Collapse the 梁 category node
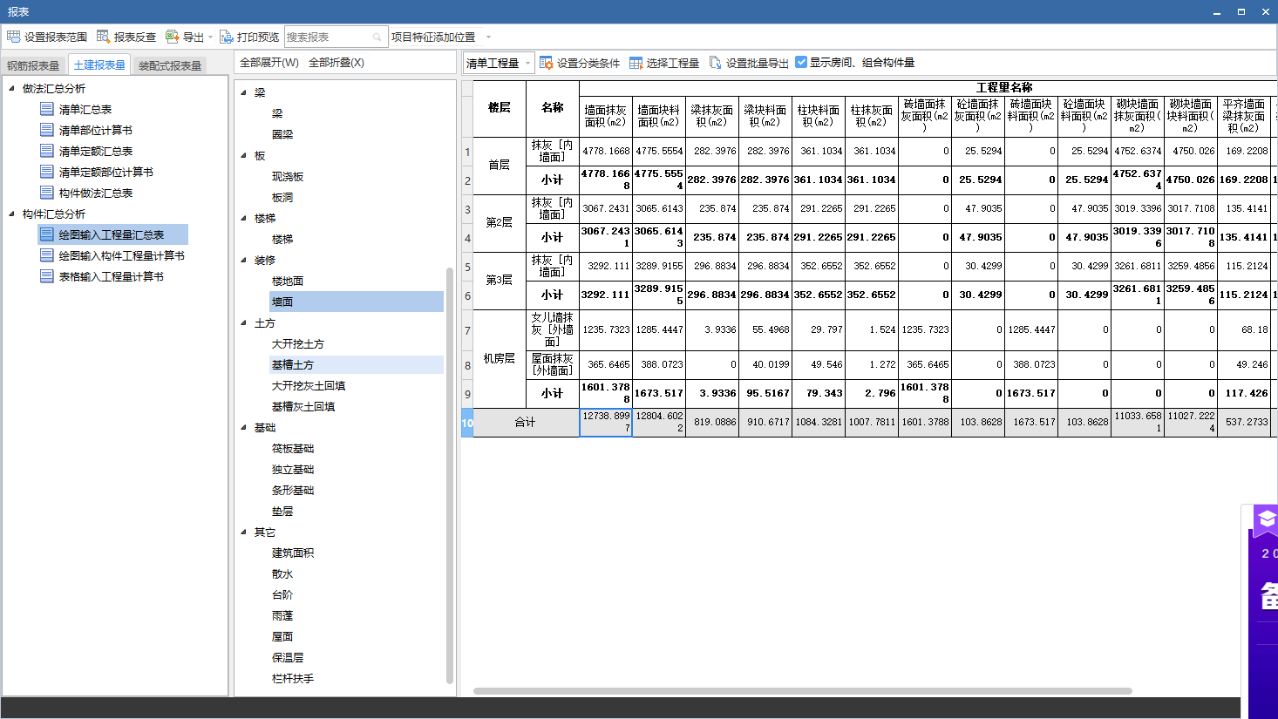The width and height of the screenshot is (1278, 719). pos(244,92)
